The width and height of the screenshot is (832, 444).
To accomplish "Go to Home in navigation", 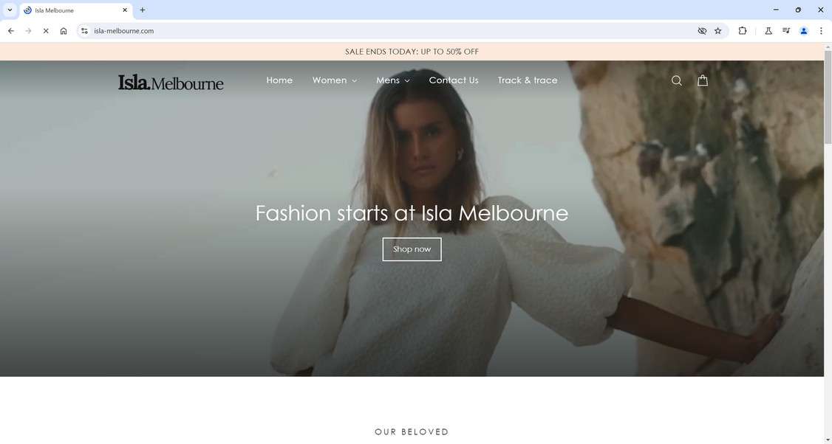I will [279, 80].
